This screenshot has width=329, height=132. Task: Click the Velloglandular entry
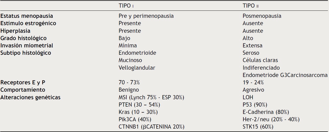137,68
